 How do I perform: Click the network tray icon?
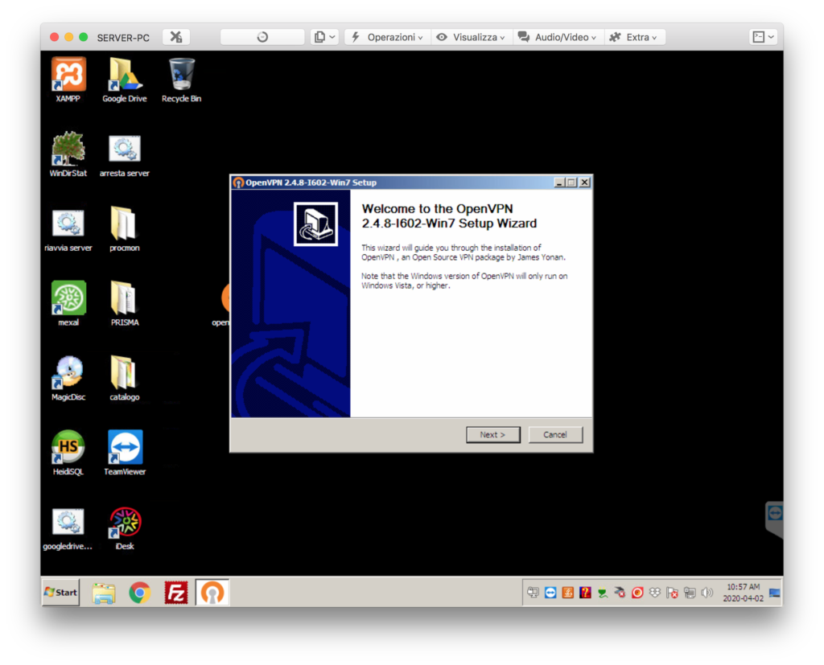pos(690,593)
